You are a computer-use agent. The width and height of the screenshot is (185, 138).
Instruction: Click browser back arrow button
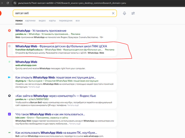click(1, 3)
